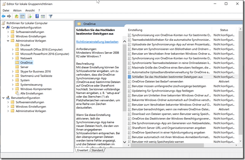Image resolution: width=245 pixels, height=160 pixels.
Task: Click the Forward arrow toolbar icon
Action: tap(9, 16)
